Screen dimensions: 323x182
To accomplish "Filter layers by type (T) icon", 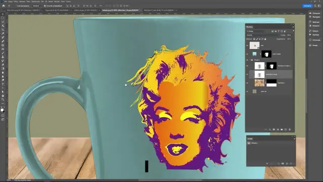I will 279,31.
